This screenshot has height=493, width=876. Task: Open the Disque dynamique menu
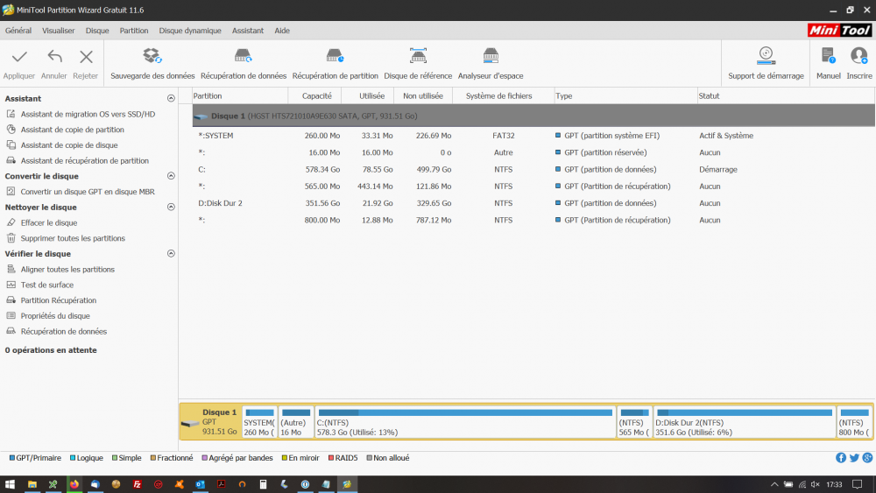pyautogui.click(x=190, y=31)
